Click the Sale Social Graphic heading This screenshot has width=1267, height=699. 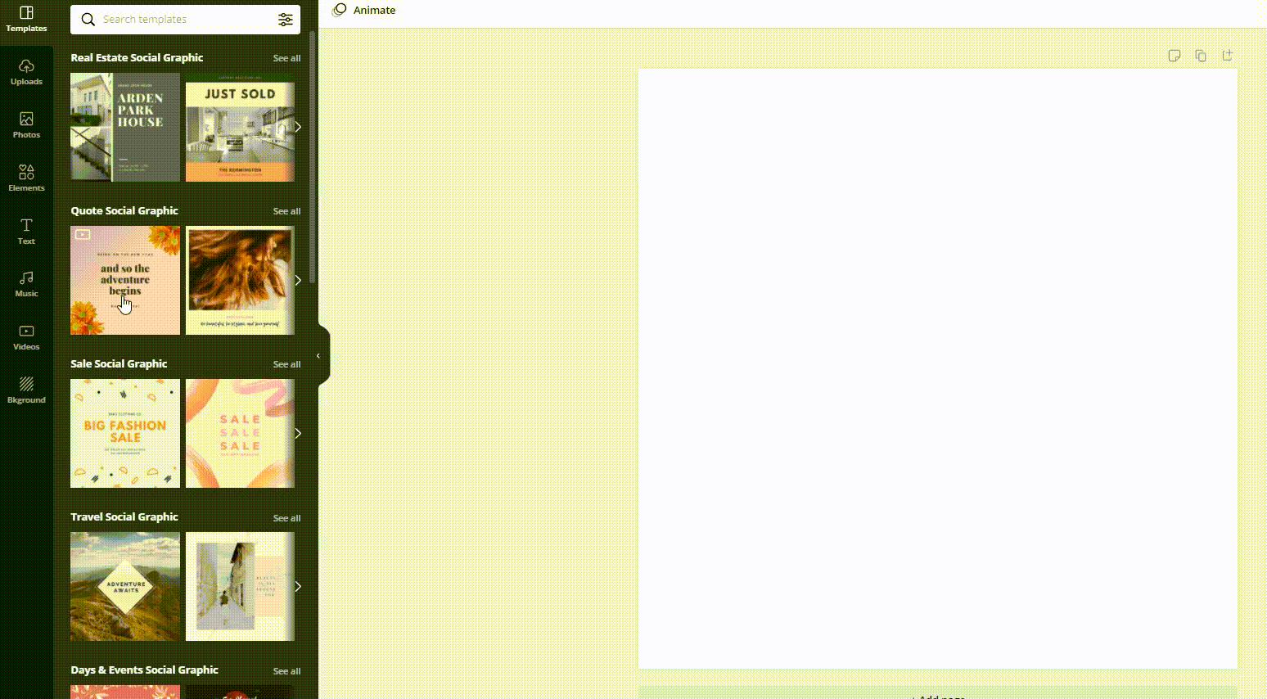[119, 363]
